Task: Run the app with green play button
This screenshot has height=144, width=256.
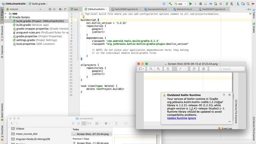Action: click(x=190, y=4)
